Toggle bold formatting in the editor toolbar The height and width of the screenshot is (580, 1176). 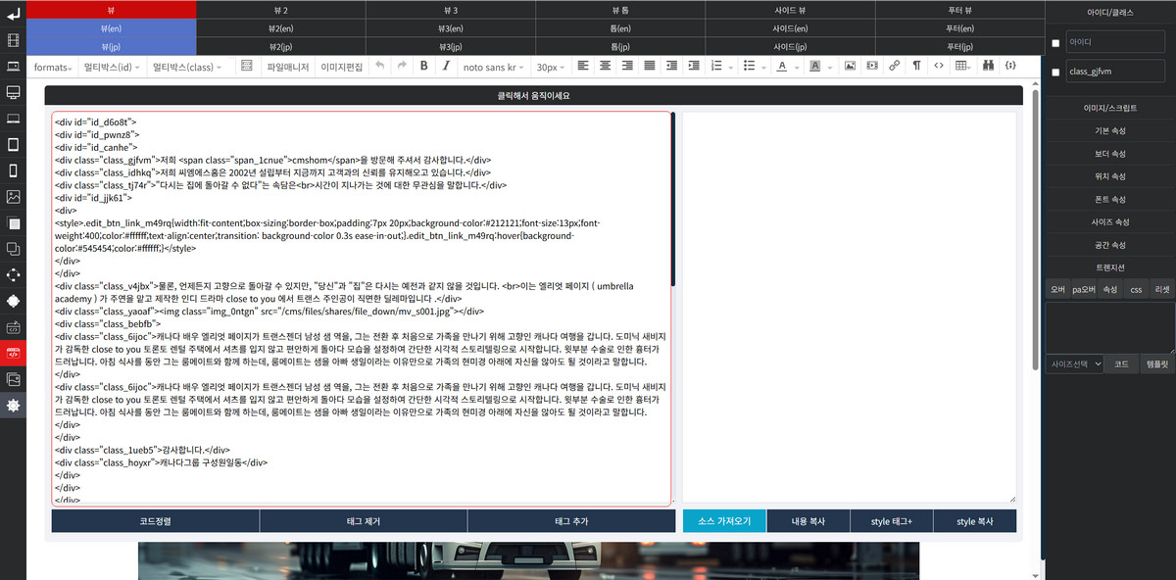click(423, 67)
